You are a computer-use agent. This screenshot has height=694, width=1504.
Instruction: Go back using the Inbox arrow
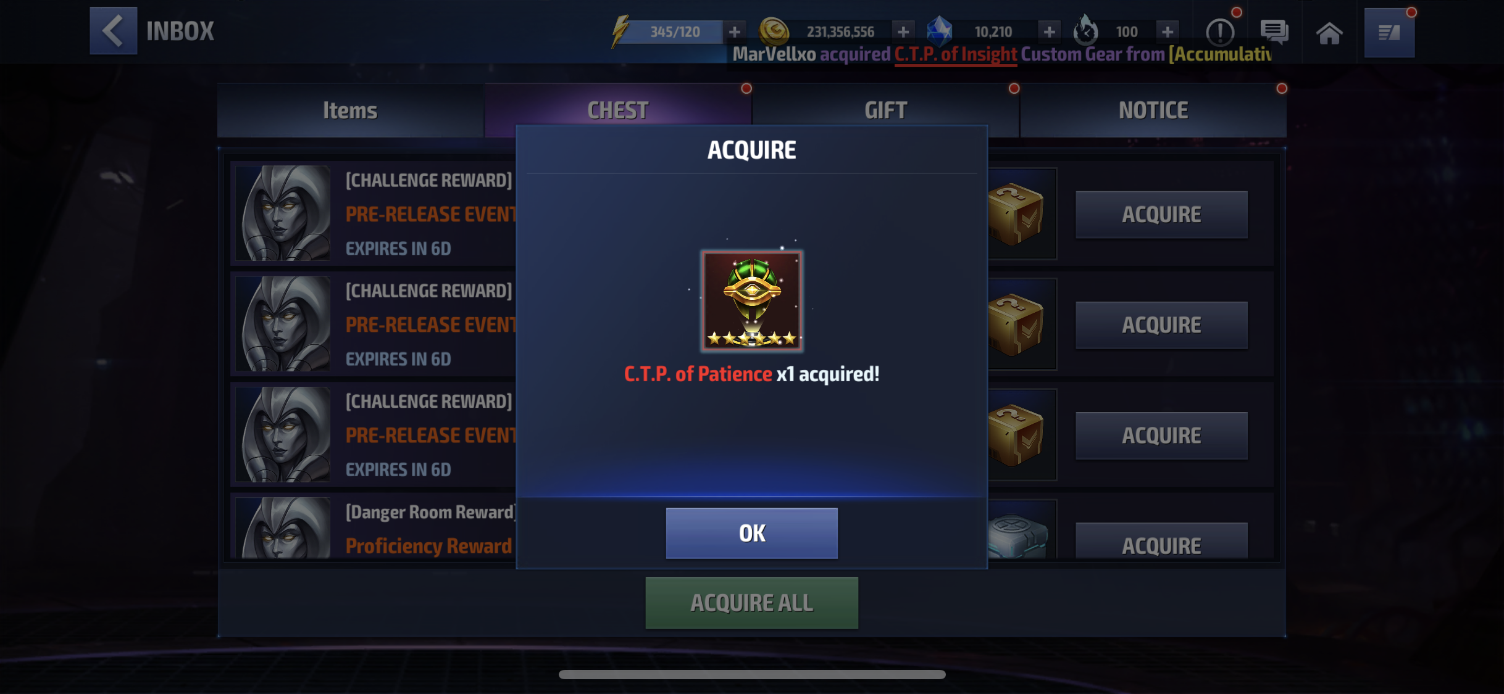click(114, 31)
